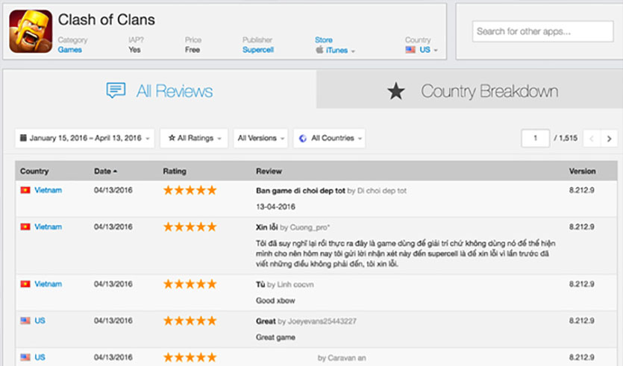Click the Price Free value
Screen dimensions: 623x366
click(x=192, y=50)
